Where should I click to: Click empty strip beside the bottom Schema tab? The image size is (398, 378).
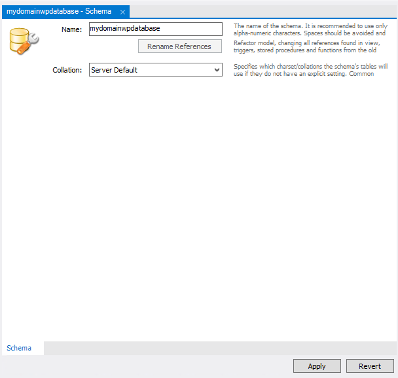click(216, 348)
